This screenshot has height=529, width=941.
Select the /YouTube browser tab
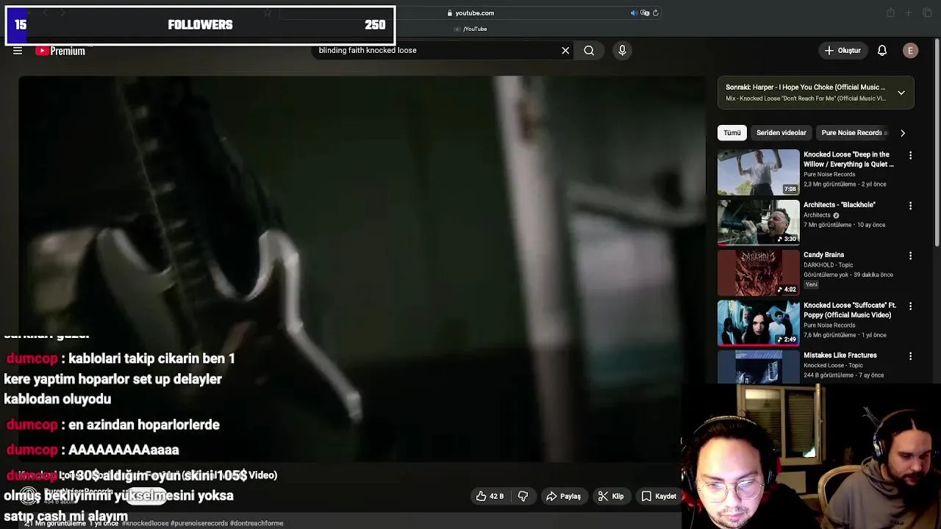click(470, 29)
